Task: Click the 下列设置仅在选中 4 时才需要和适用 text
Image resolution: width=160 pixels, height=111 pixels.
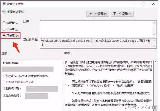Action: point(25,76)
